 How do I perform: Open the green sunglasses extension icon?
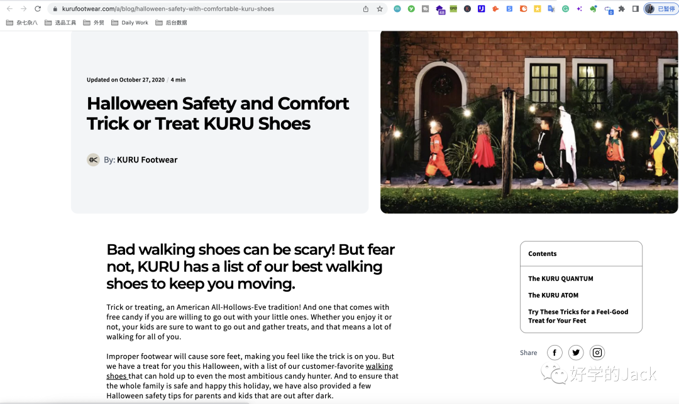coord(453,9)
